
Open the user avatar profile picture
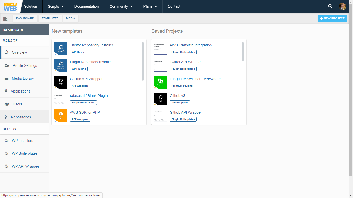coord(342,6)
